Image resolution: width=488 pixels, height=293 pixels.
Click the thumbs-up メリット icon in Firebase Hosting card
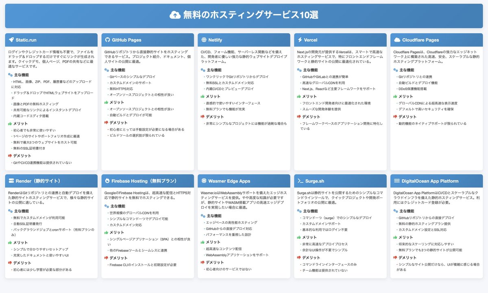coord(107,232)
